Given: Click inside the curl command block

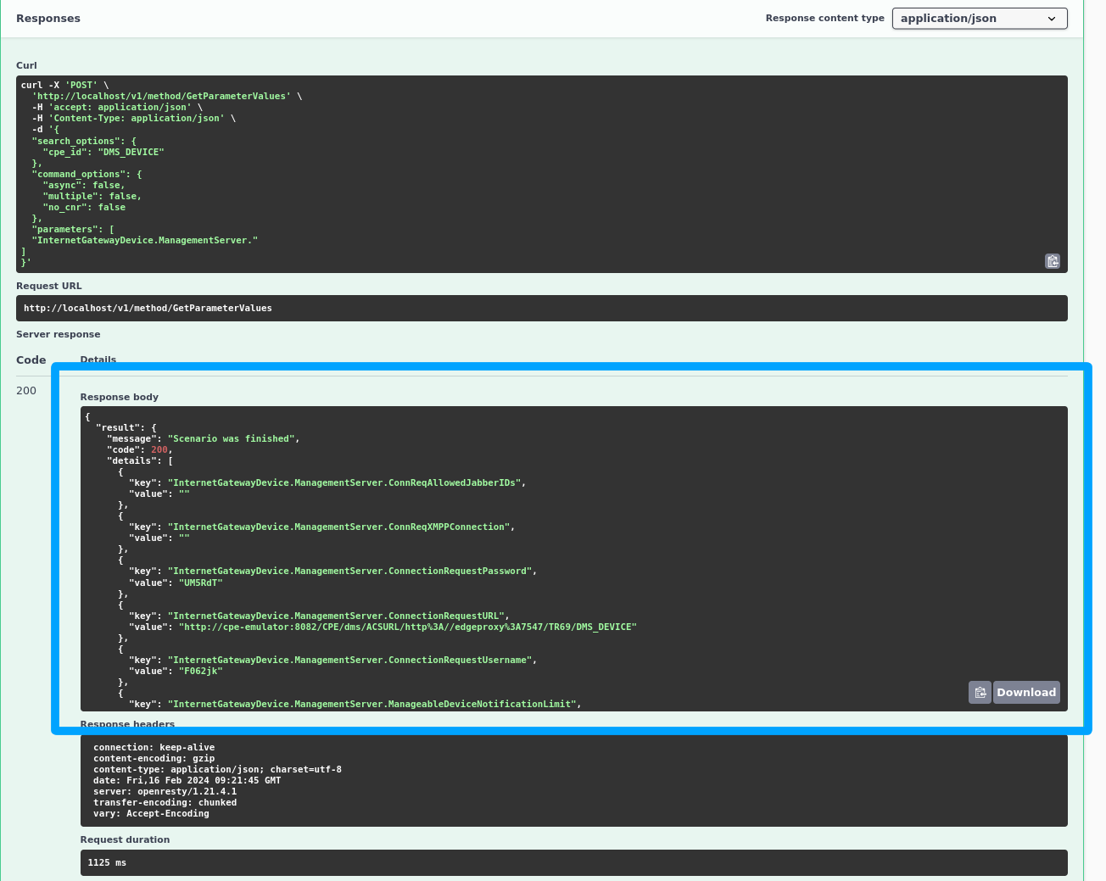Looking at the screenshot, I should pyautogui.click(x=541, y=174).
